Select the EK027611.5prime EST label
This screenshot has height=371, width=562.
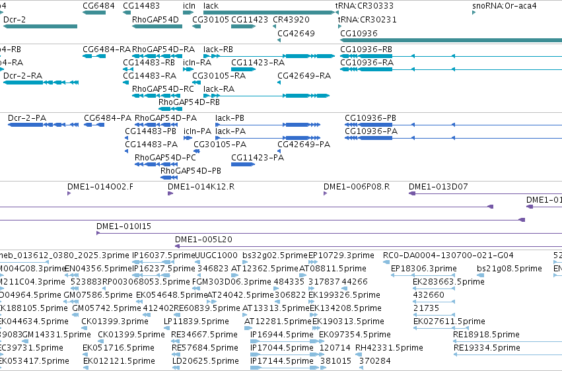(449, 322)
